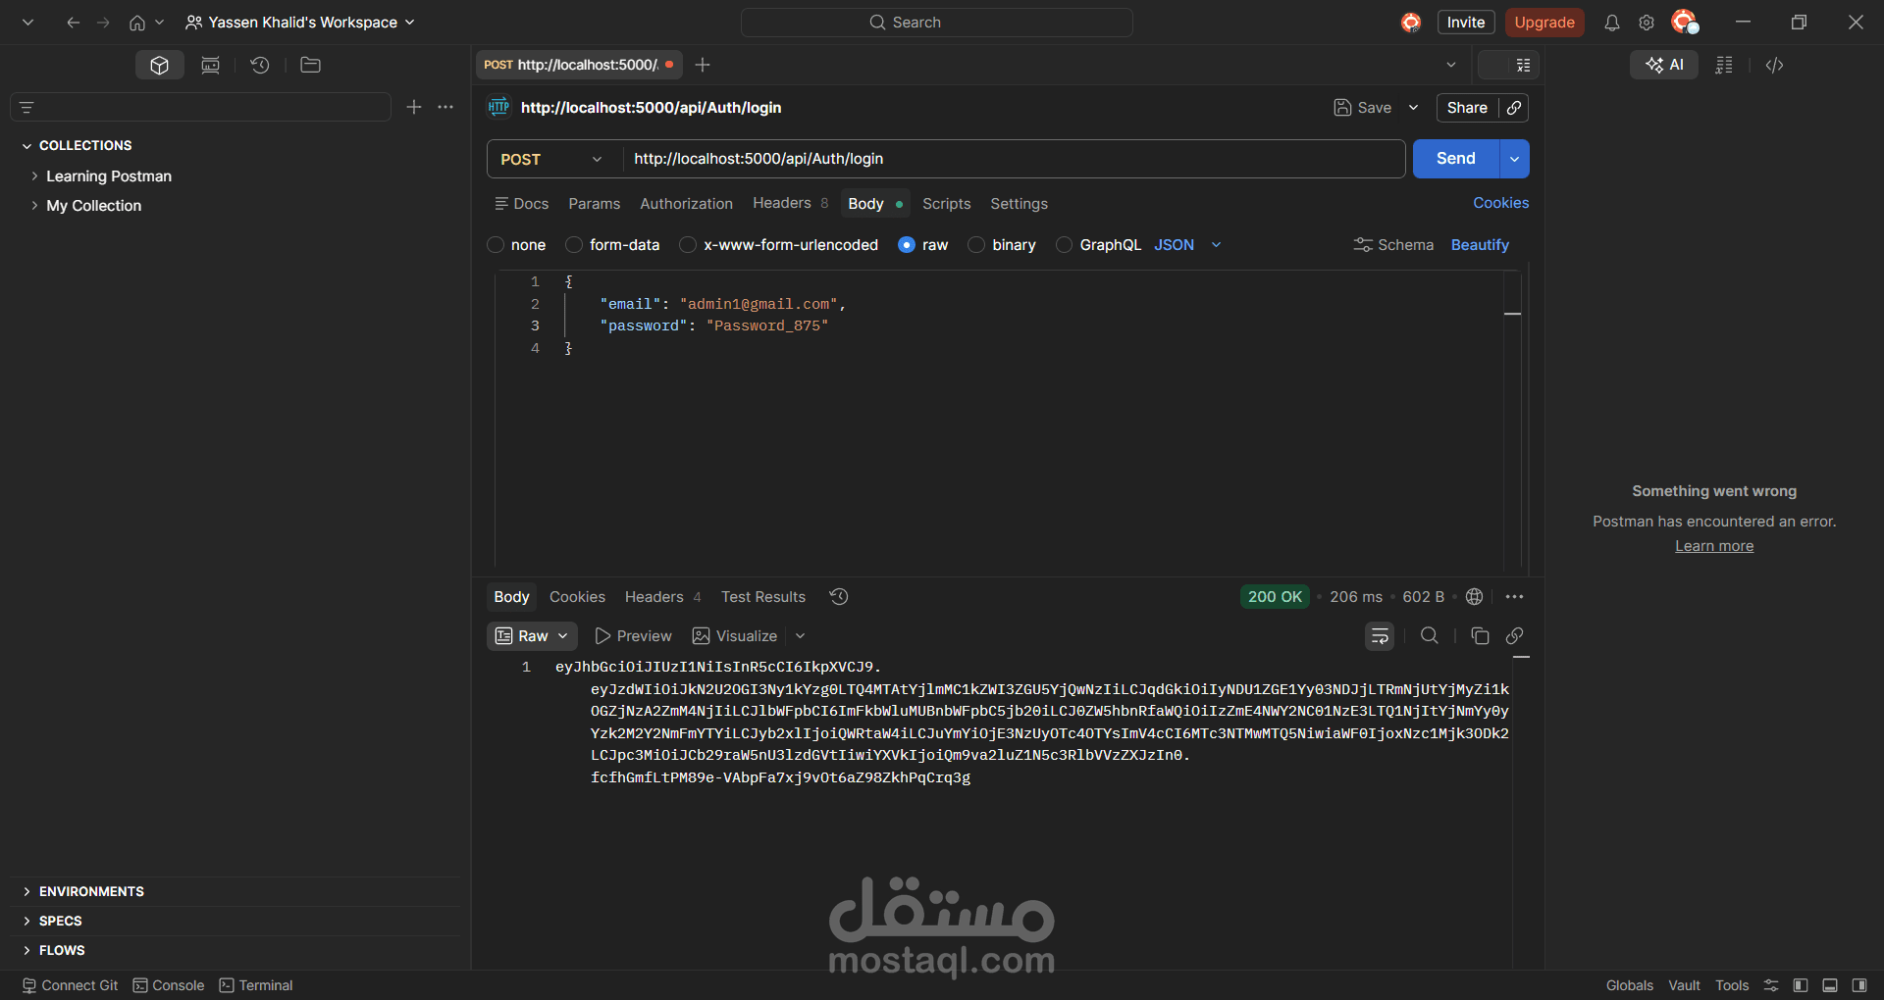The height and width of the screenshot is (1000, 1884).
Task: Open the documentation panel icon beside AI
Action: [x=1724, y=65]
